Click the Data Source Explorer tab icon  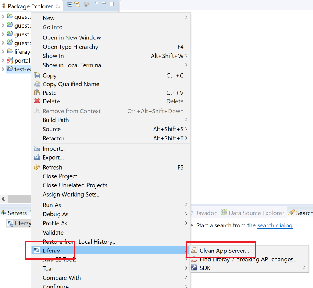[224, 212]
